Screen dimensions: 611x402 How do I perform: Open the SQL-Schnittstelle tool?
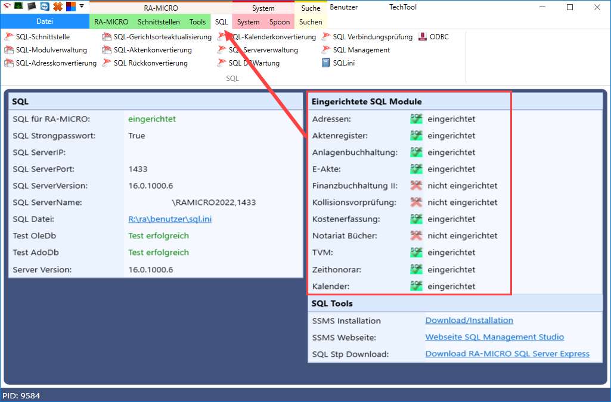(x=37, y=37)
